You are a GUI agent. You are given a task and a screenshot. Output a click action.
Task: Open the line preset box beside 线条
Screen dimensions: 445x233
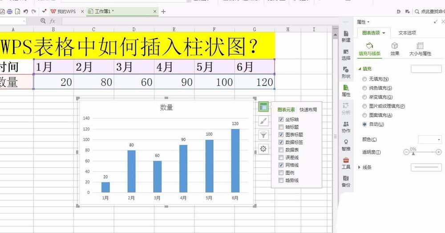[426, 167]
